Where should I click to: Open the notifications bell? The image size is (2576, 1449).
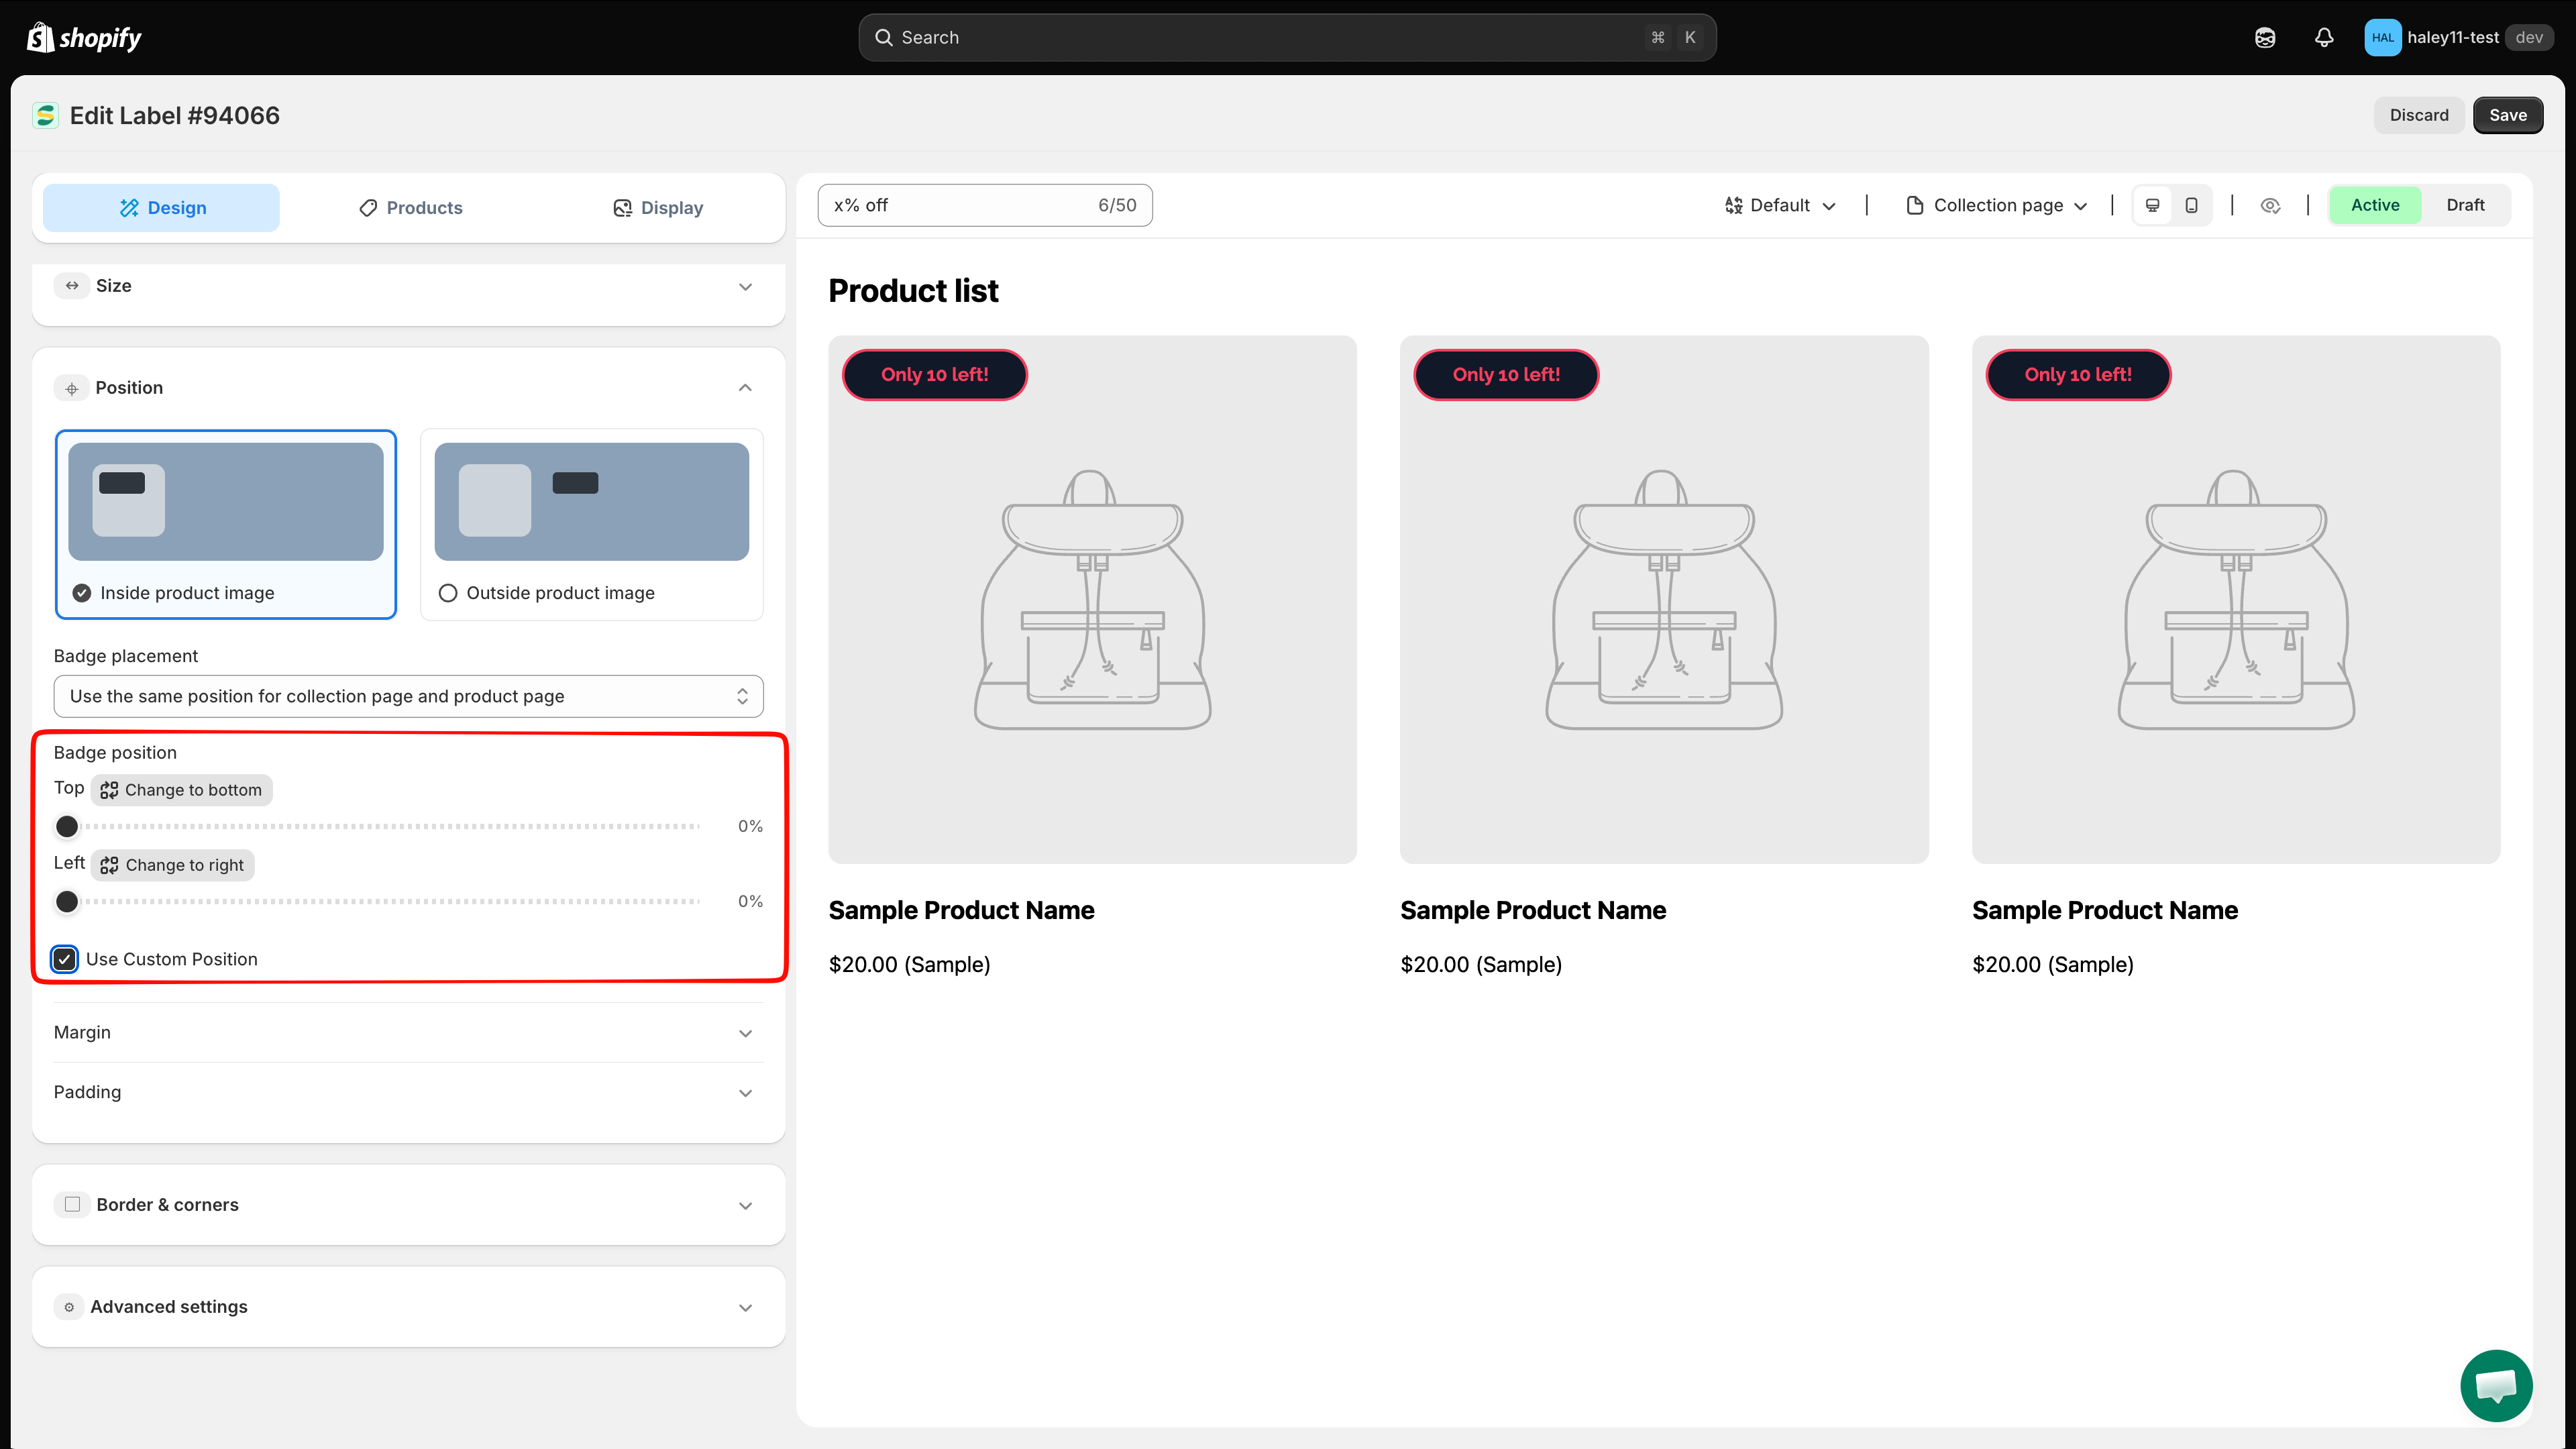(2324, 37)
